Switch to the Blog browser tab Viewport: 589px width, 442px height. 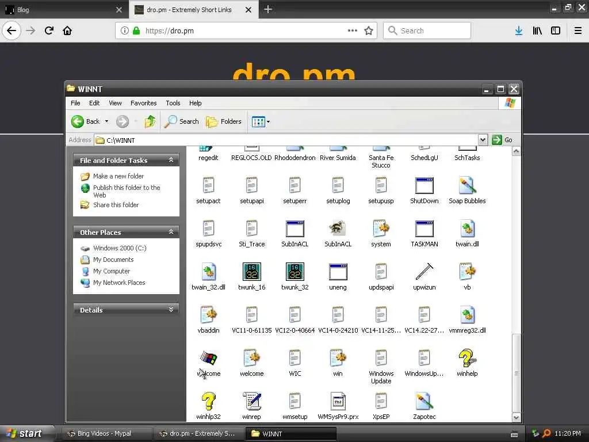click(x=64, y=9)
